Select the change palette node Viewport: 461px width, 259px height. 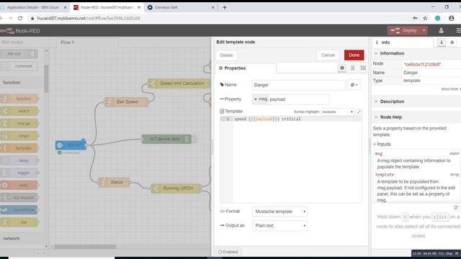tap(19, 123)
